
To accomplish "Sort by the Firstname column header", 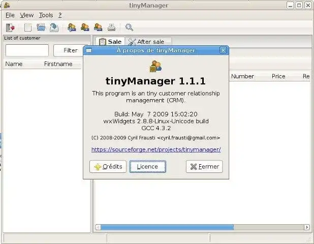I will pos(58,64).
